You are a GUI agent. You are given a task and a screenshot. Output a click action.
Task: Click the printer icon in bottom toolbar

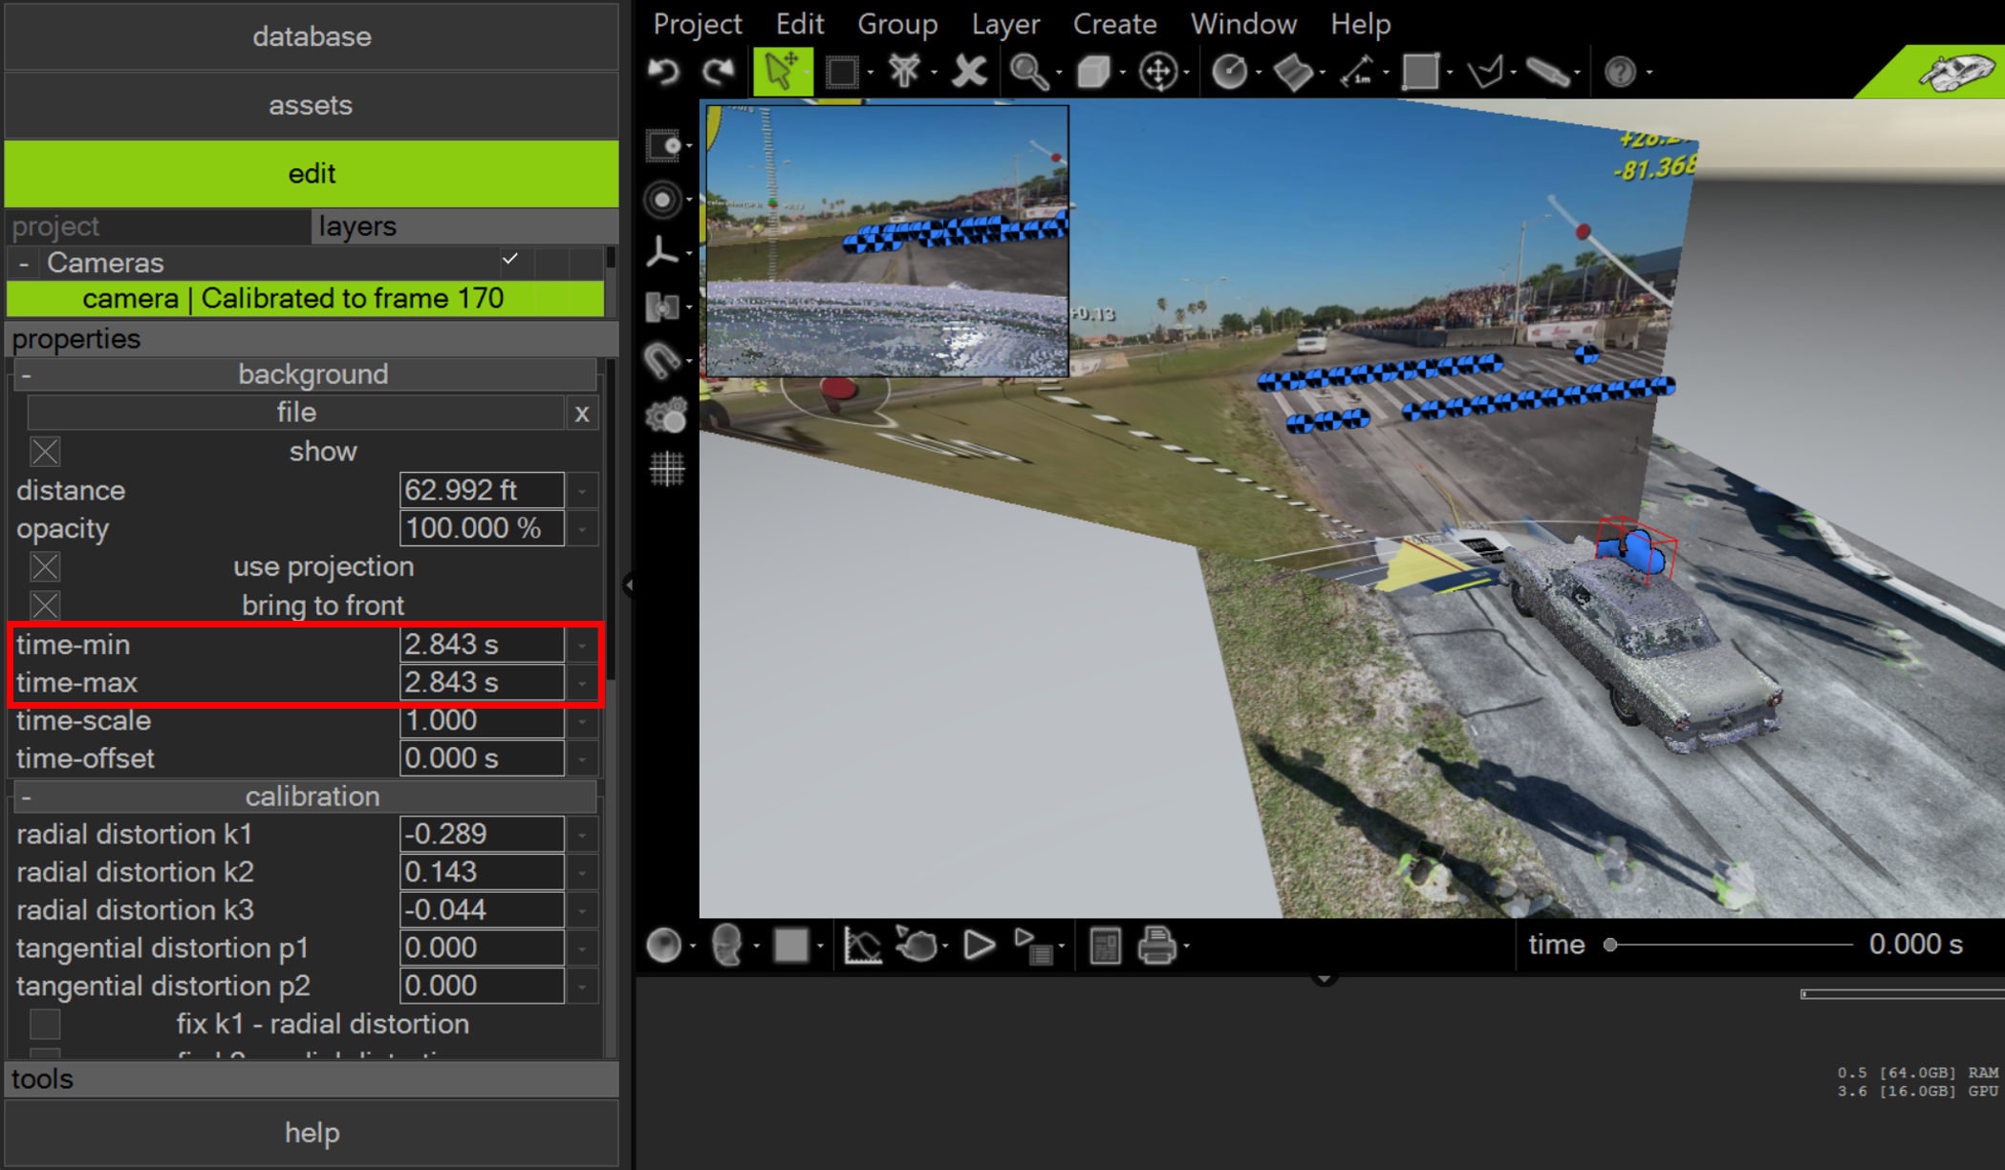coord(1155,946)
